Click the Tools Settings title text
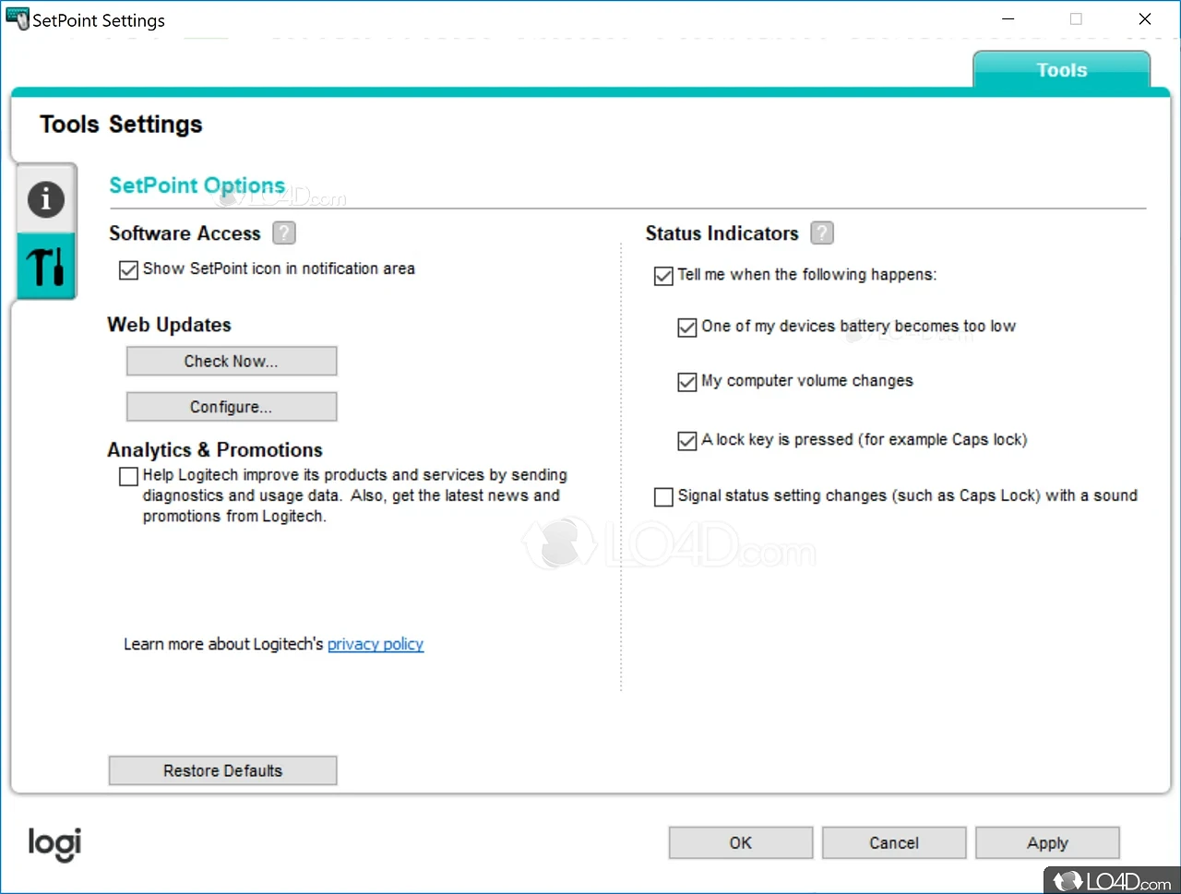 (x=121, y=125)
